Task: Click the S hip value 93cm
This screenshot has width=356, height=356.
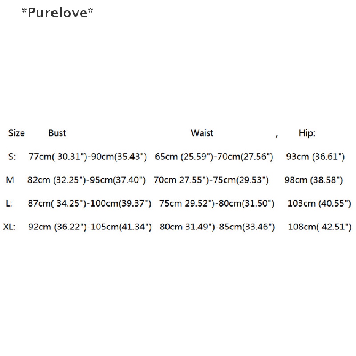Action: (x=315, y=157)
